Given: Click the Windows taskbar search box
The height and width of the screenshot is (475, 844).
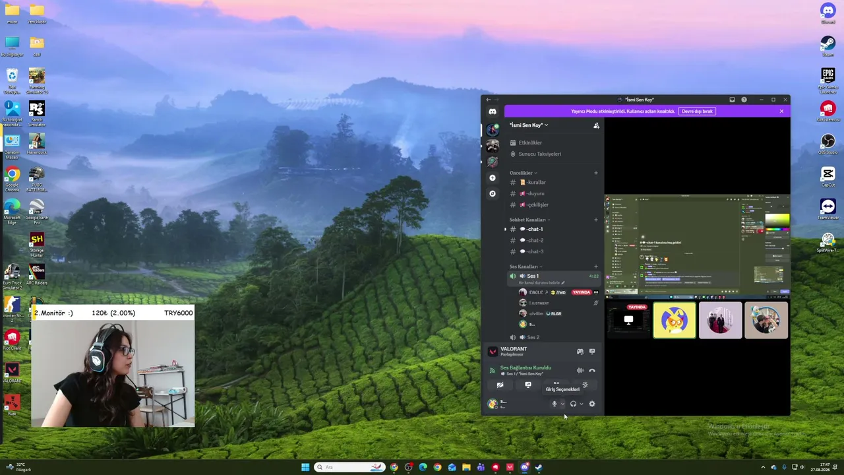Looking at the screenshot, I should pos(350,467).
